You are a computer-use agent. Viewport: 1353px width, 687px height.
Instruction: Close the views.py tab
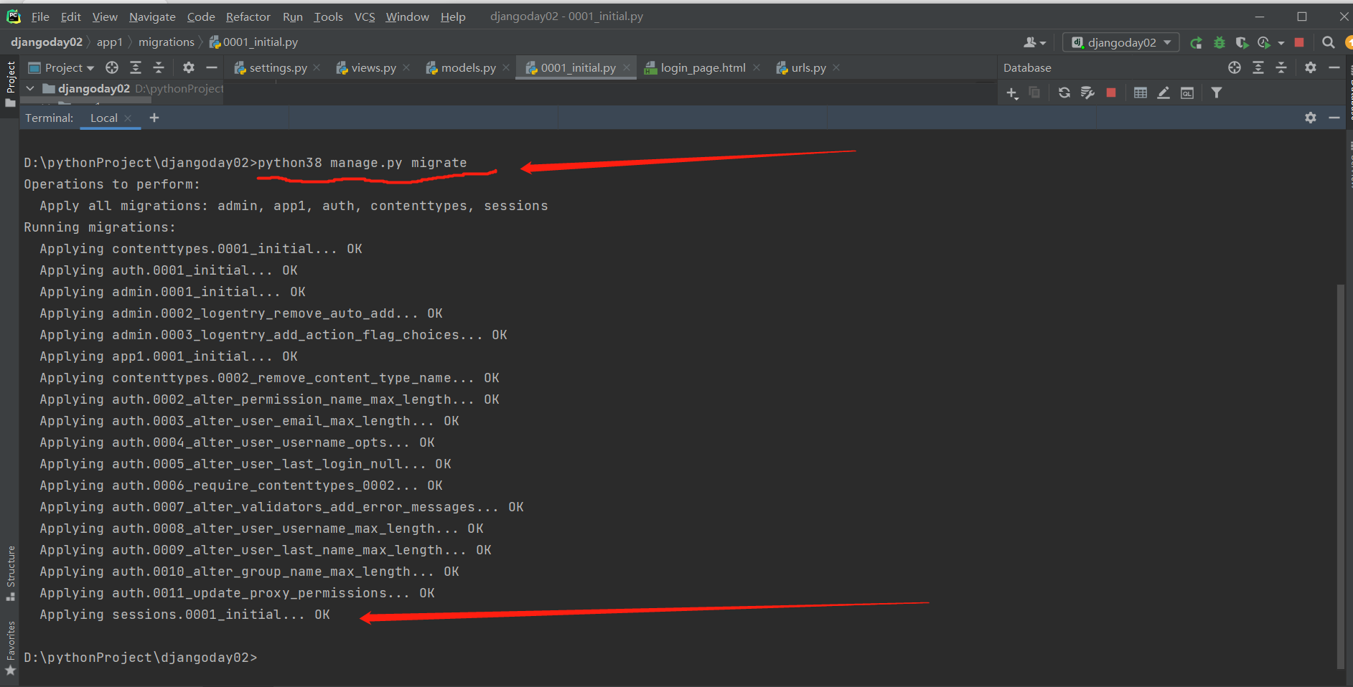pyautogui.click(x=406, y=67)
